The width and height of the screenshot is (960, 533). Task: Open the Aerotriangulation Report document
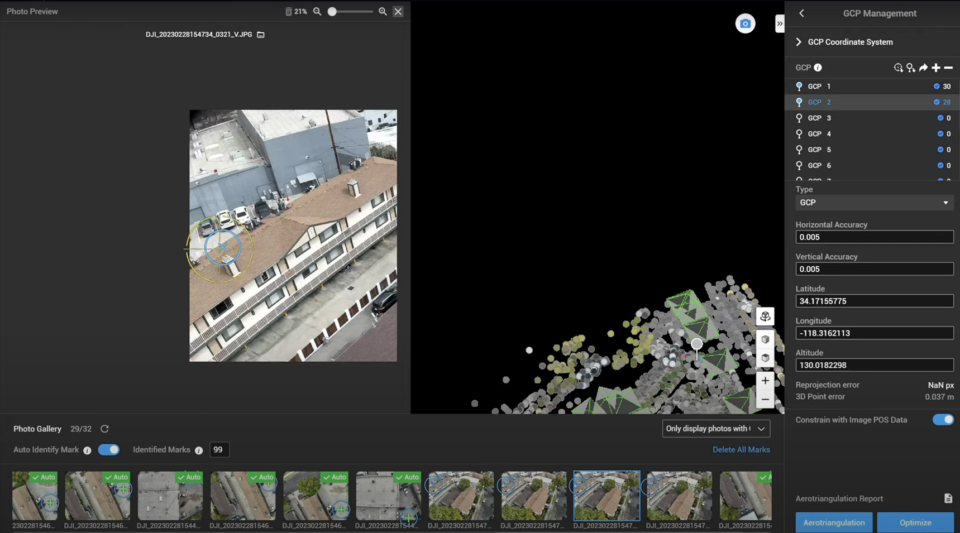click(x=948, y=498)
